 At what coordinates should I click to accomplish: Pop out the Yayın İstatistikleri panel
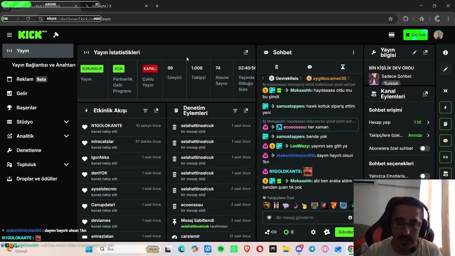tap(246, 52)
